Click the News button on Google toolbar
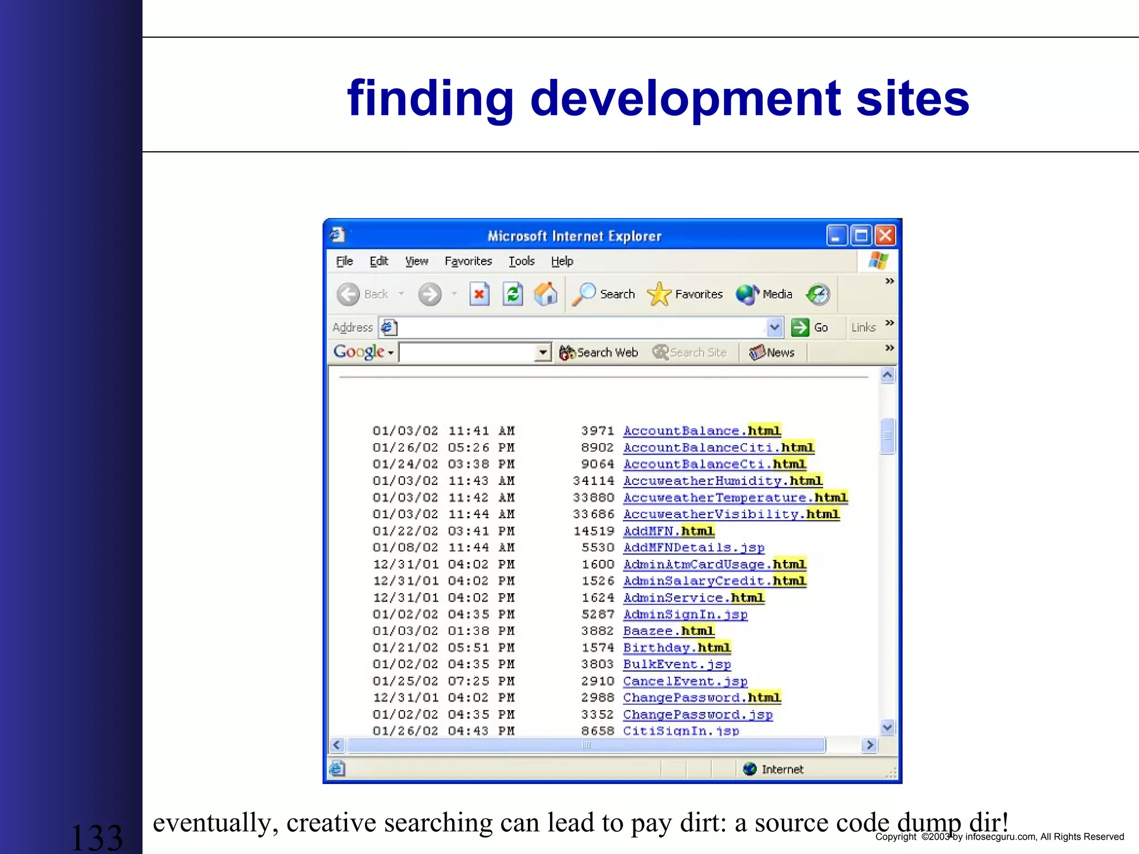This screenshot has width=1139, height=854. [x=772, y=352]
